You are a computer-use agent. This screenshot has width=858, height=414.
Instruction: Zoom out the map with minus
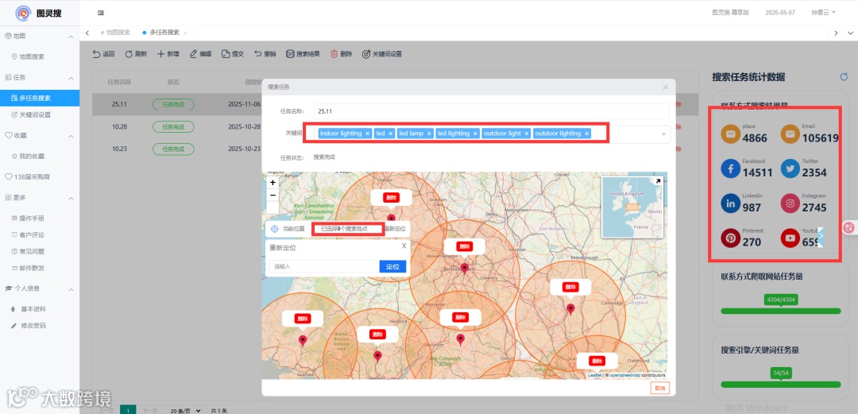coord(272,195)
